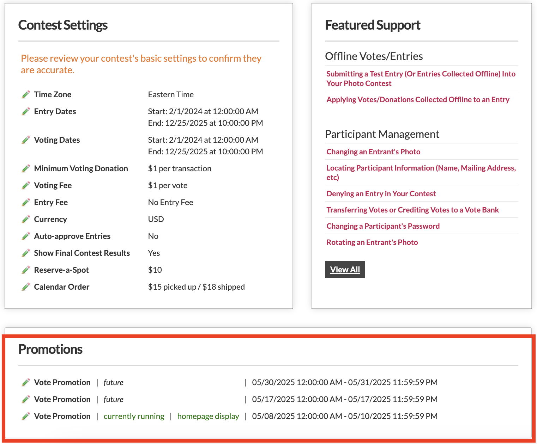537x444 pixels.
Task: Follow Rotating an Entrant's Photo link
Action: coord(372,242)
